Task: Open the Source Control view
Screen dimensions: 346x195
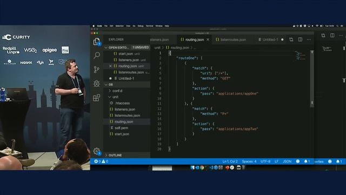Action: click(x=96, y=69)
